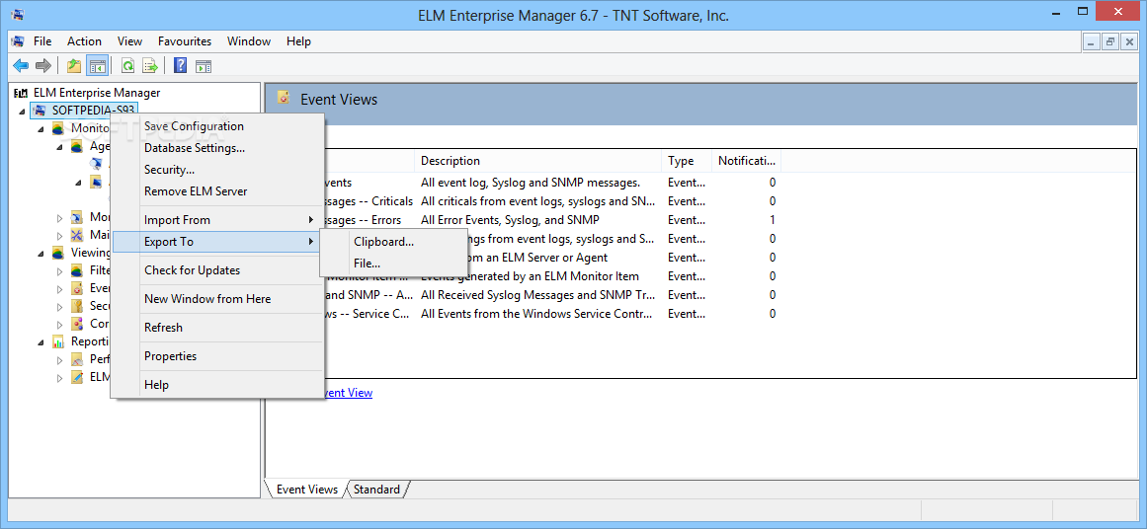
Task: Click the pencil icon of the 'ELM' child node
Action: (77, 377)
